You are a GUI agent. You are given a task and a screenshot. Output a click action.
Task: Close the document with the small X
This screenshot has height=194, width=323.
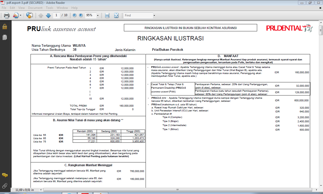click(320, 8)
